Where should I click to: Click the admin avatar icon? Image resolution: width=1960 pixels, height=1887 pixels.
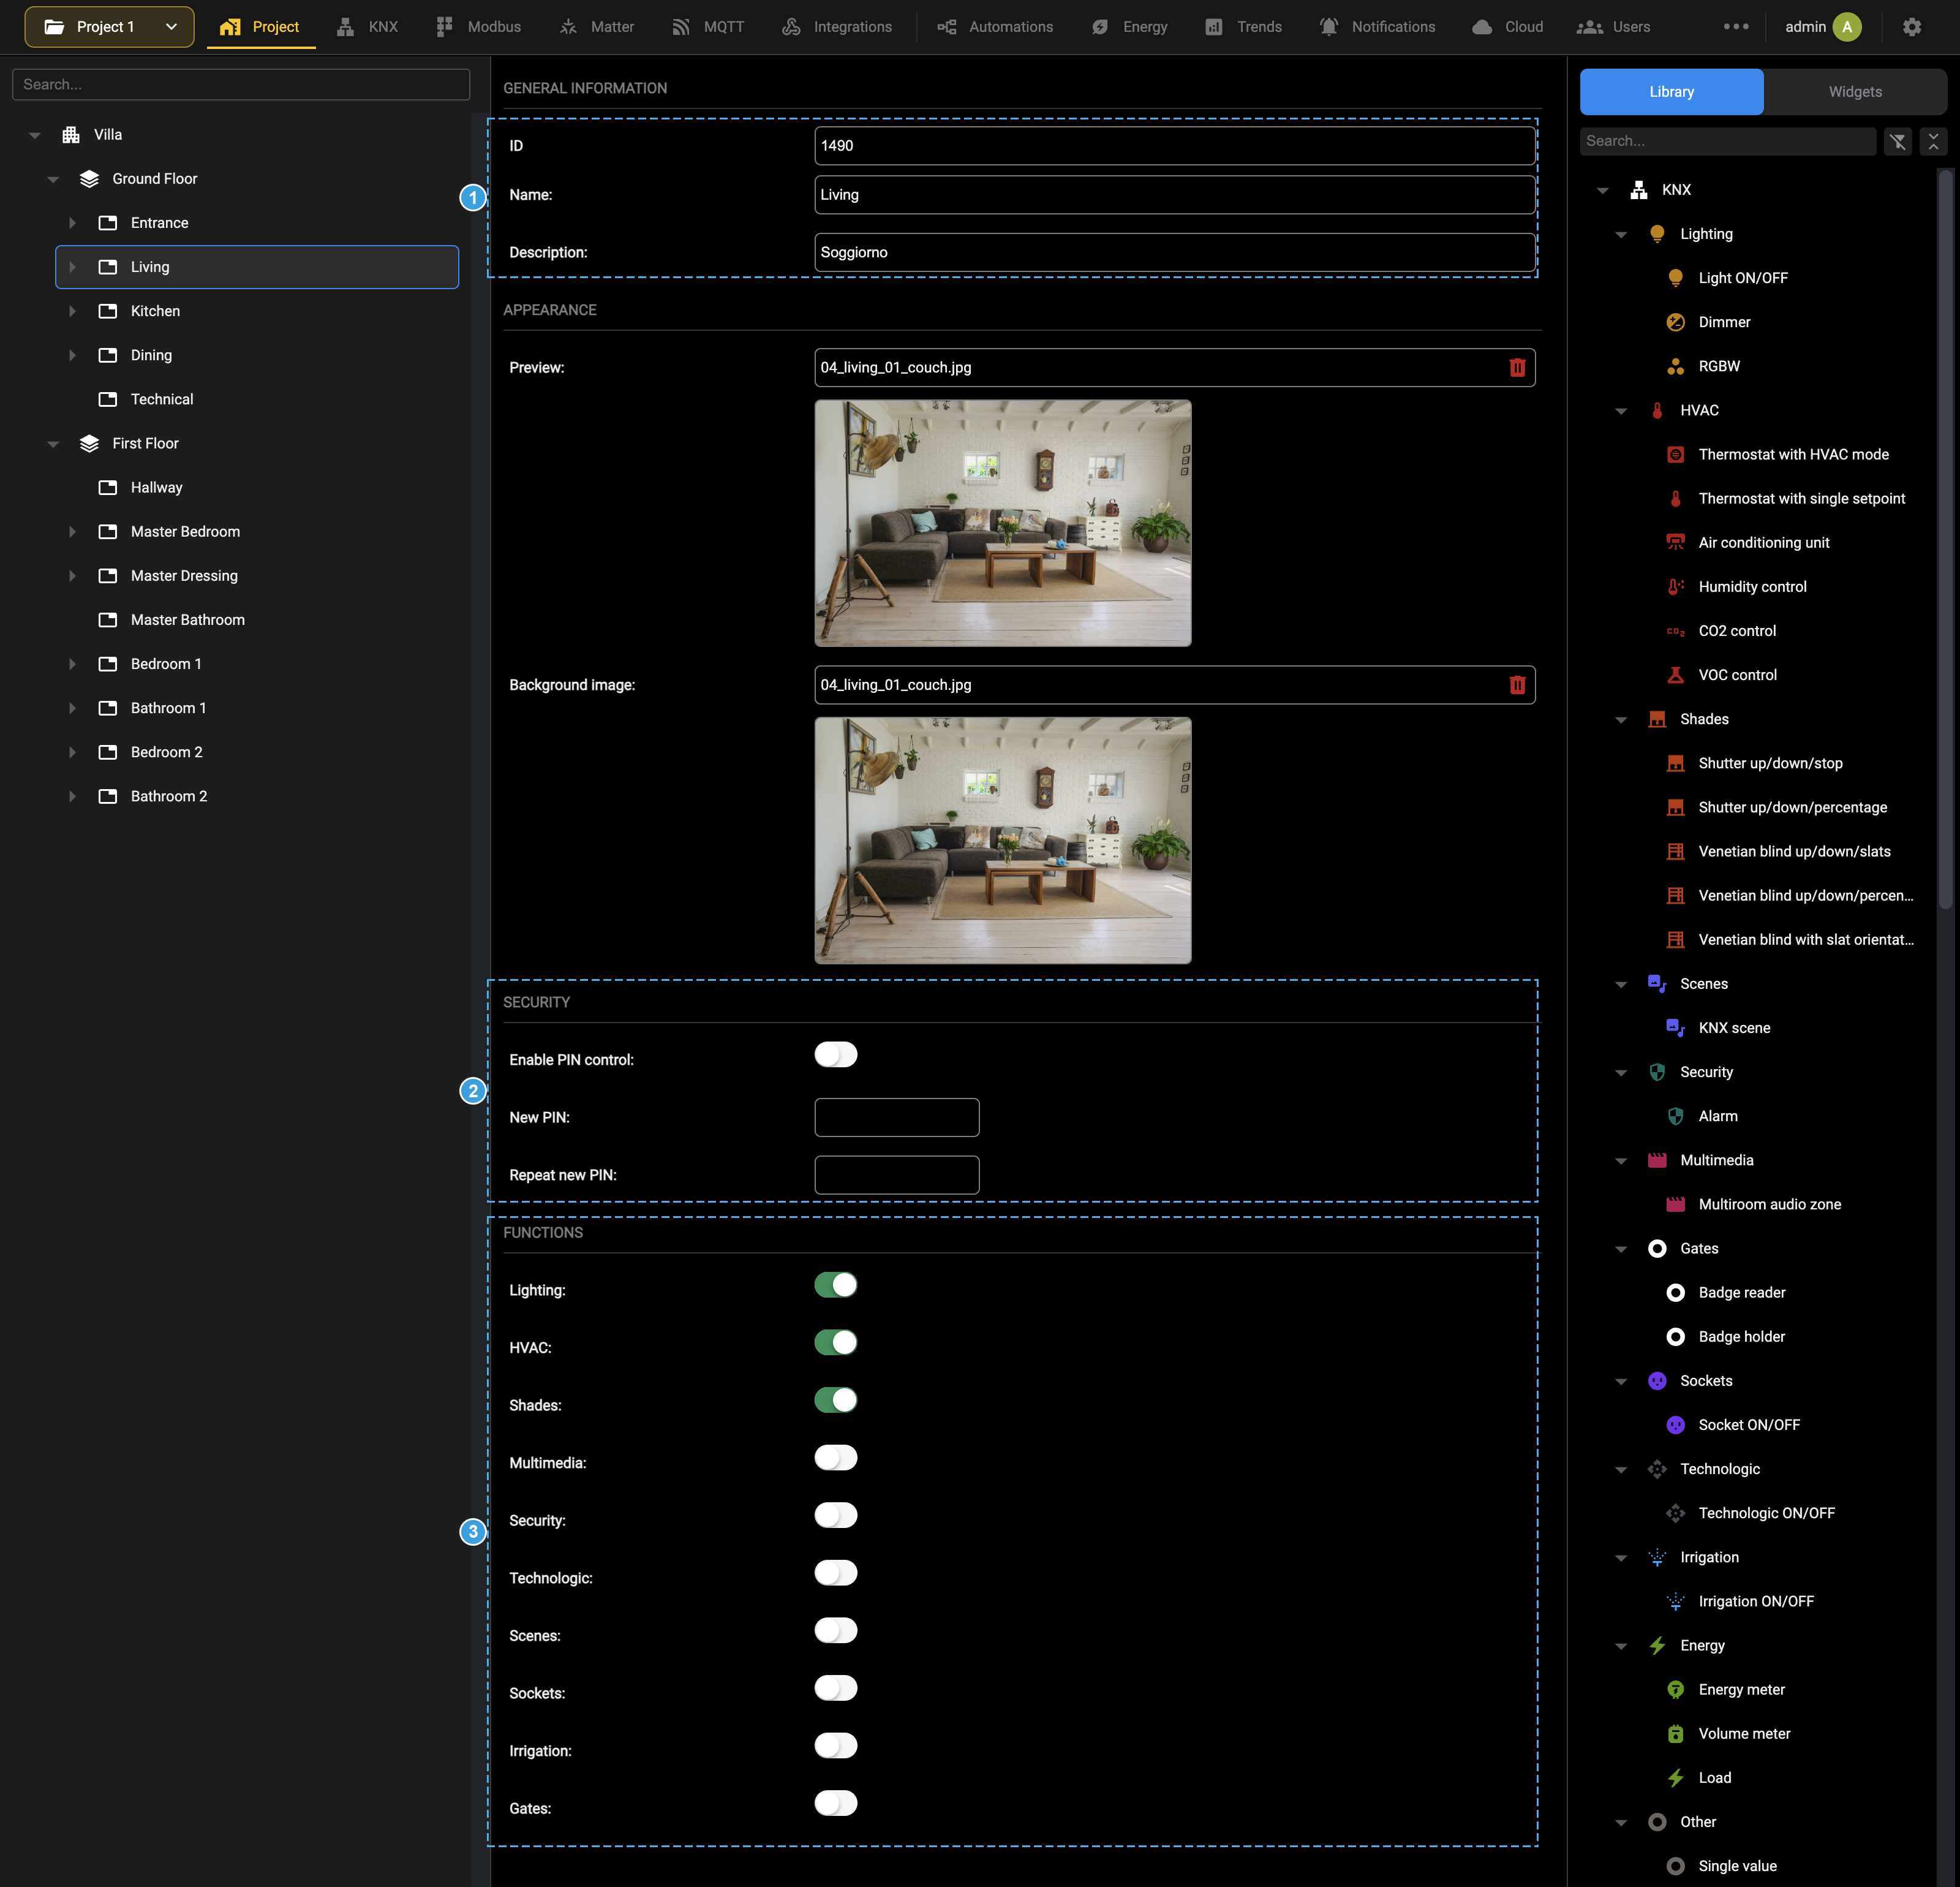1847,27
